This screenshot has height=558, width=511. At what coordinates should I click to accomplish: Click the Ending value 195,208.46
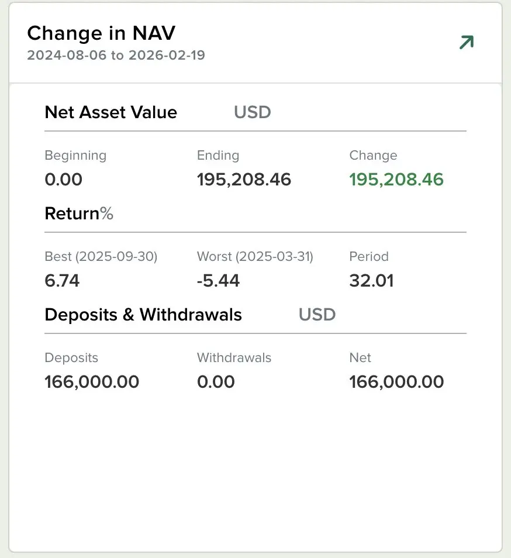pos(244,180)
